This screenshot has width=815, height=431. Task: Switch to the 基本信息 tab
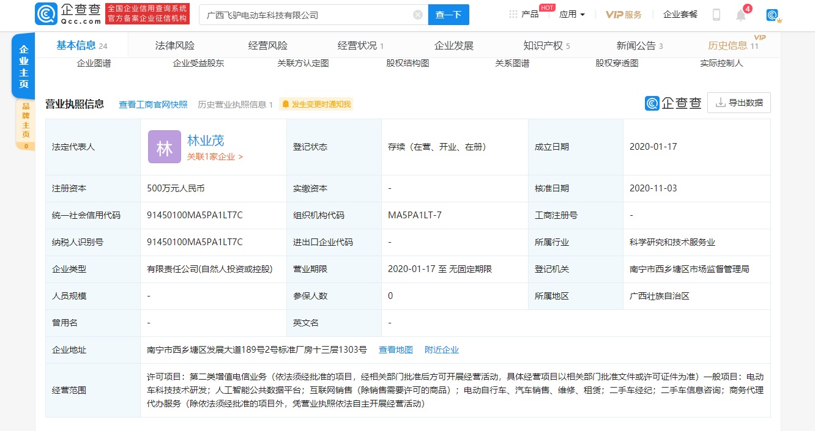[x=82, y=45]
